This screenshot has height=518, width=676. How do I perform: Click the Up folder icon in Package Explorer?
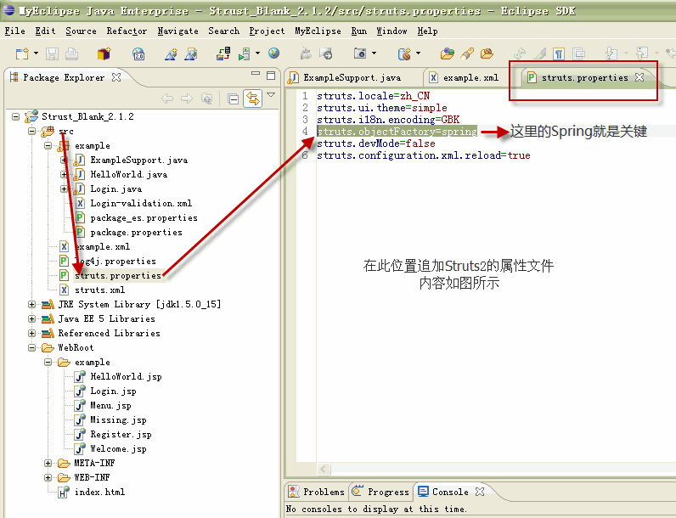207,99
